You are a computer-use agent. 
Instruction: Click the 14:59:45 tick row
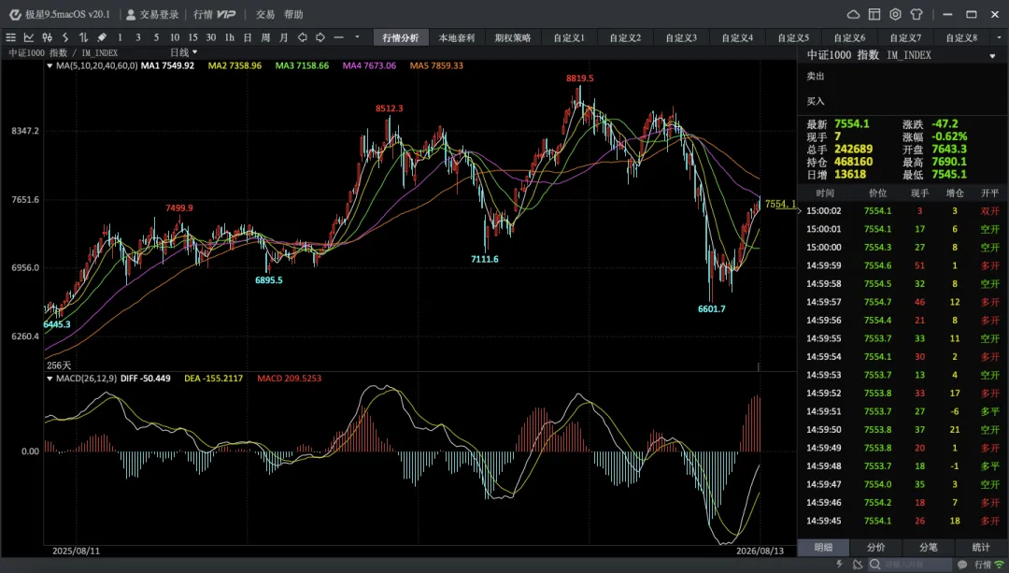[902, 521]
